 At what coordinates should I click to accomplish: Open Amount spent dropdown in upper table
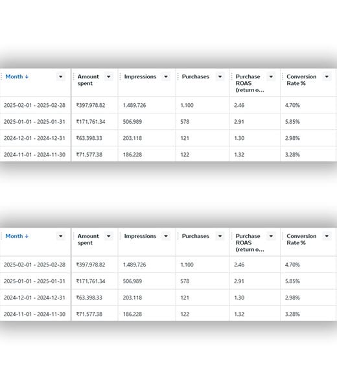pyautogui.click(x=109, y=77)
